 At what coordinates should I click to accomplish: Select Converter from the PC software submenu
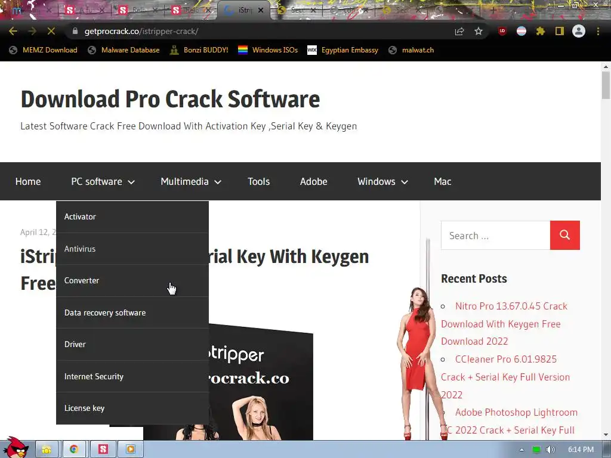(x=132, y=281)
